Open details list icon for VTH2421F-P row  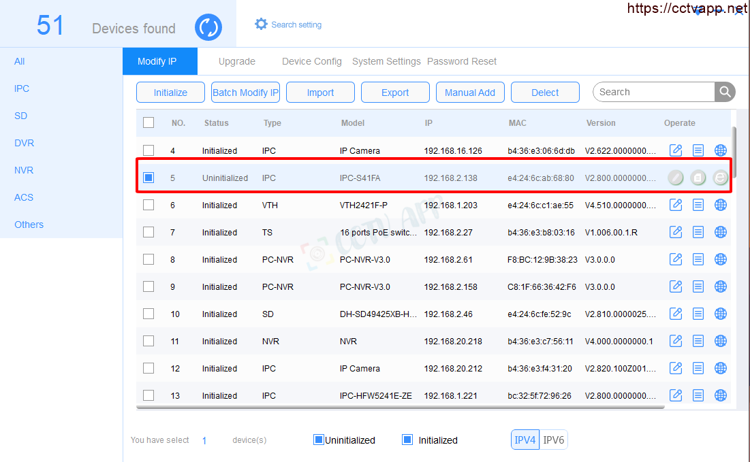tap(698, 205)
